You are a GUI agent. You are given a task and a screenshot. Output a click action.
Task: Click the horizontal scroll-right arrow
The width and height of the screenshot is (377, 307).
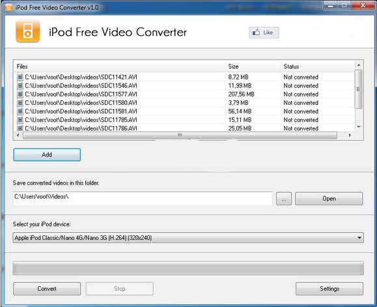[350, 135]
